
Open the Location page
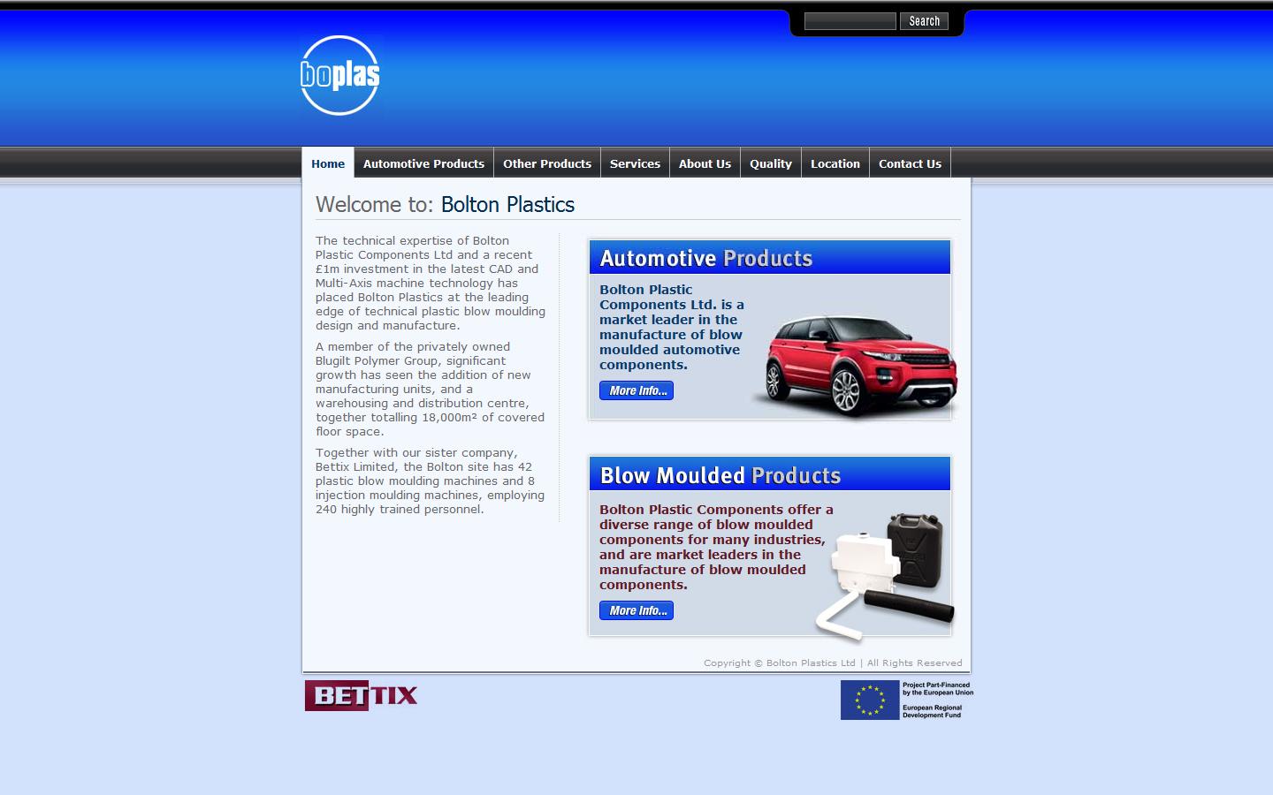pos(835,163)
